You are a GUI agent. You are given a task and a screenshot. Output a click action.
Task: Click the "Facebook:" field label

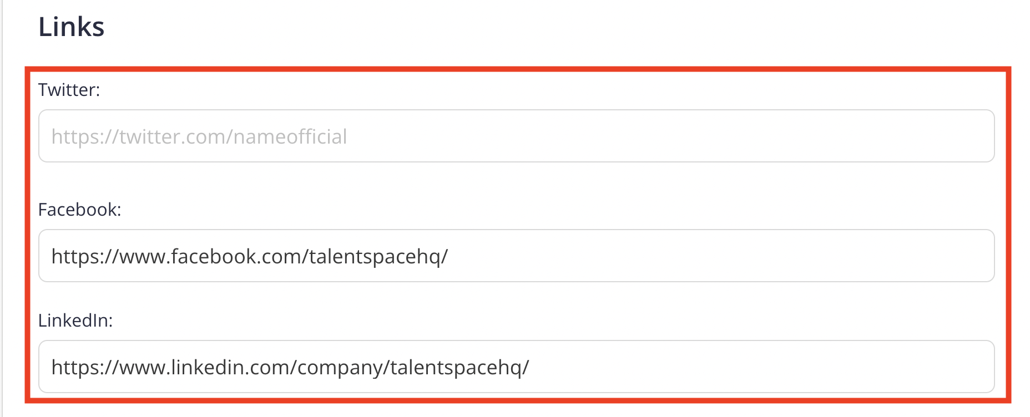click(x=79, y=210)
